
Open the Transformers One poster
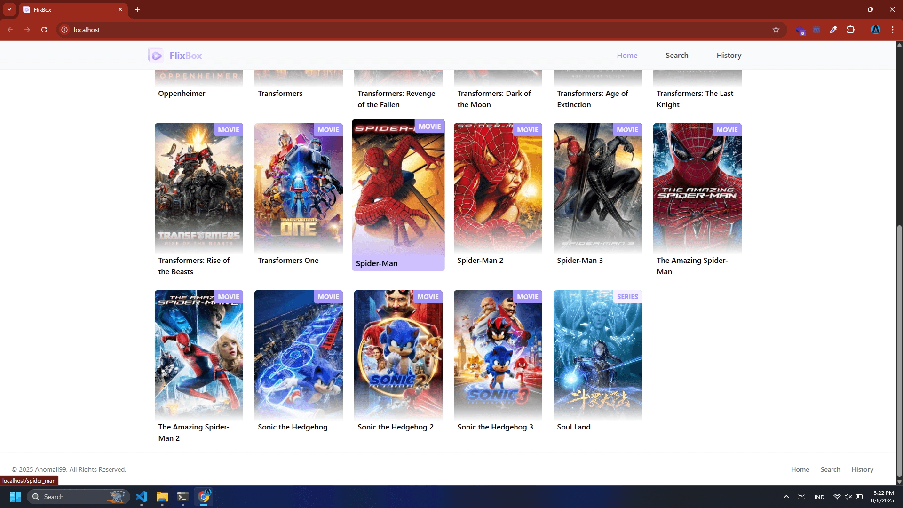point(298,188)
